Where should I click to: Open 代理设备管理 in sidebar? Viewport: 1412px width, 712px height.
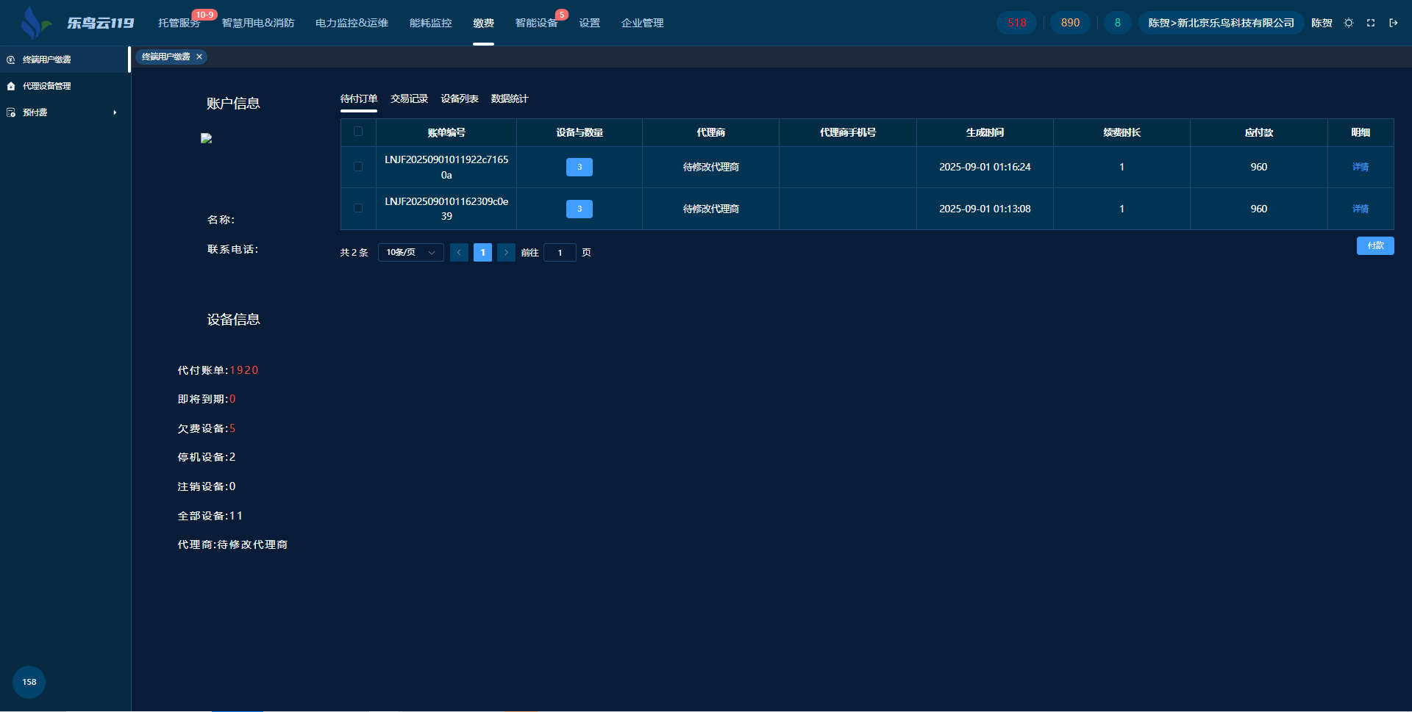coord(47,86)
